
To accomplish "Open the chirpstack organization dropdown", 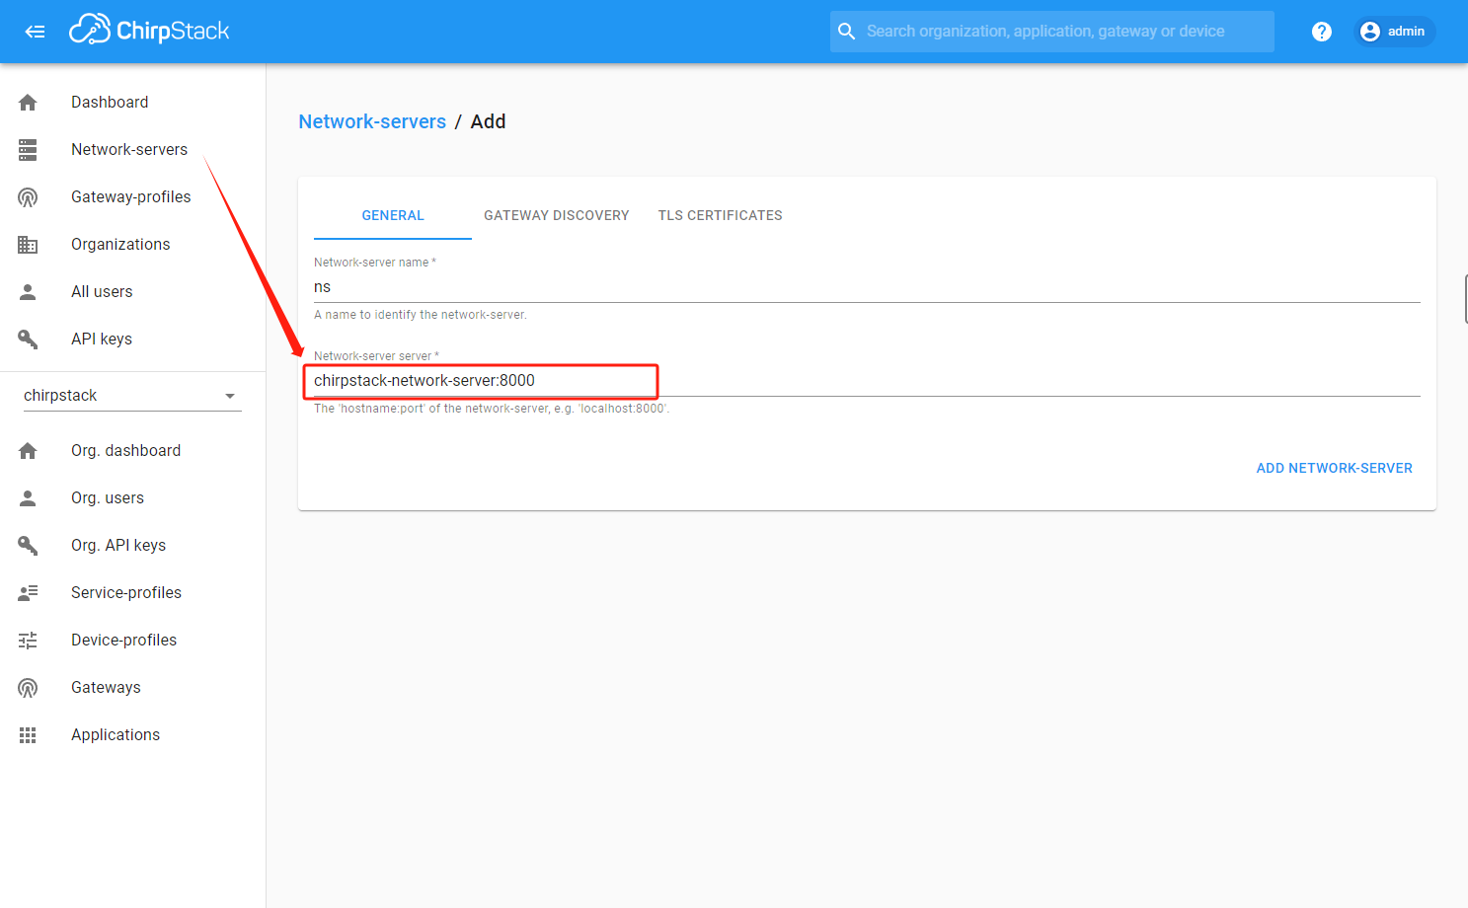I will (x=132, y=396).
